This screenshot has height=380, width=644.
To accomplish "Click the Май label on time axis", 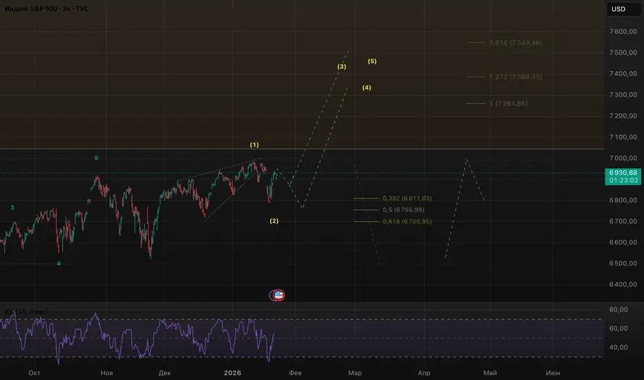I will coord(490,373).
